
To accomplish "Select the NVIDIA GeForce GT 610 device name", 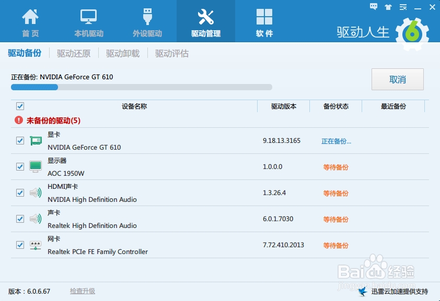I will coord(84,147).
